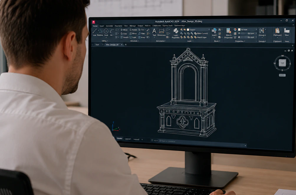Expand the Array dropdown
The image size is (296, 195).
click(145, 37)
